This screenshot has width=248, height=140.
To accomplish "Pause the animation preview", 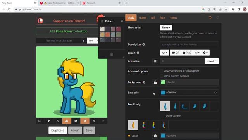I will tap(155, 61).
